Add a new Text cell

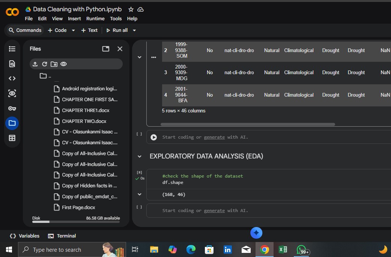[x=89, y=30]
